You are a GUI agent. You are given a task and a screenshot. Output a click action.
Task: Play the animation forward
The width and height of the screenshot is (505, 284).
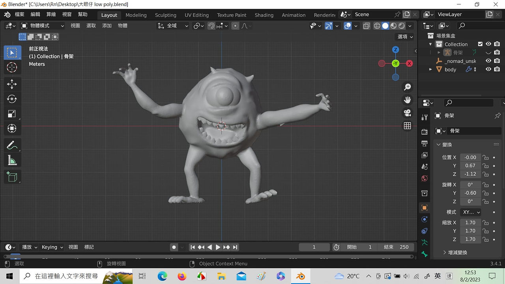click(x=218, y=247)
